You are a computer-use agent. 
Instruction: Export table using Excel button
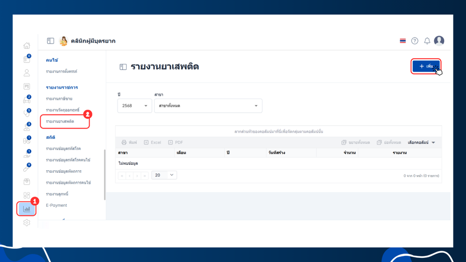tap(152, 142)
